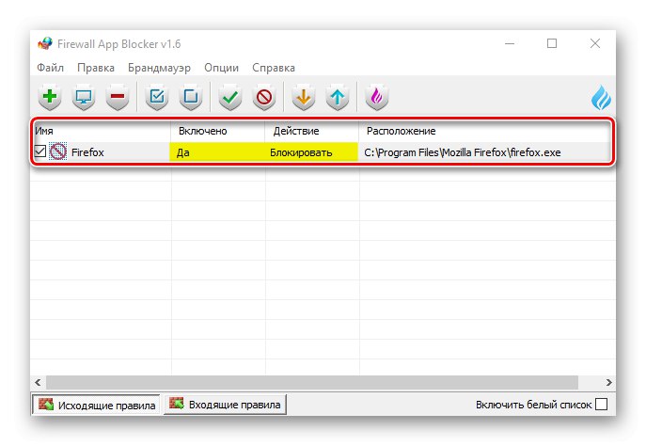Screen dimensions: 646x446
Task: Click the app icon in the title bar
Action: coord(45,43)
